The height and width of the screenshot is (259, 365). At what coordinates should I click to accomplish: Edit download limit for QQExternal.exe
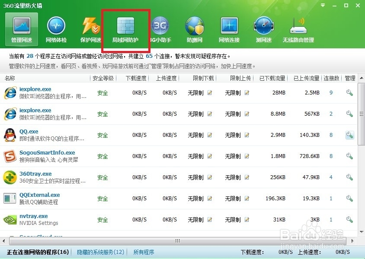point(210,199)
